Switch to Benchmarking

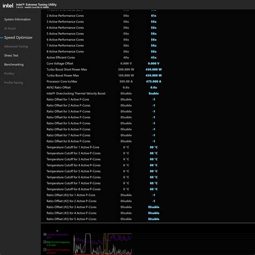tap(14, 65)
